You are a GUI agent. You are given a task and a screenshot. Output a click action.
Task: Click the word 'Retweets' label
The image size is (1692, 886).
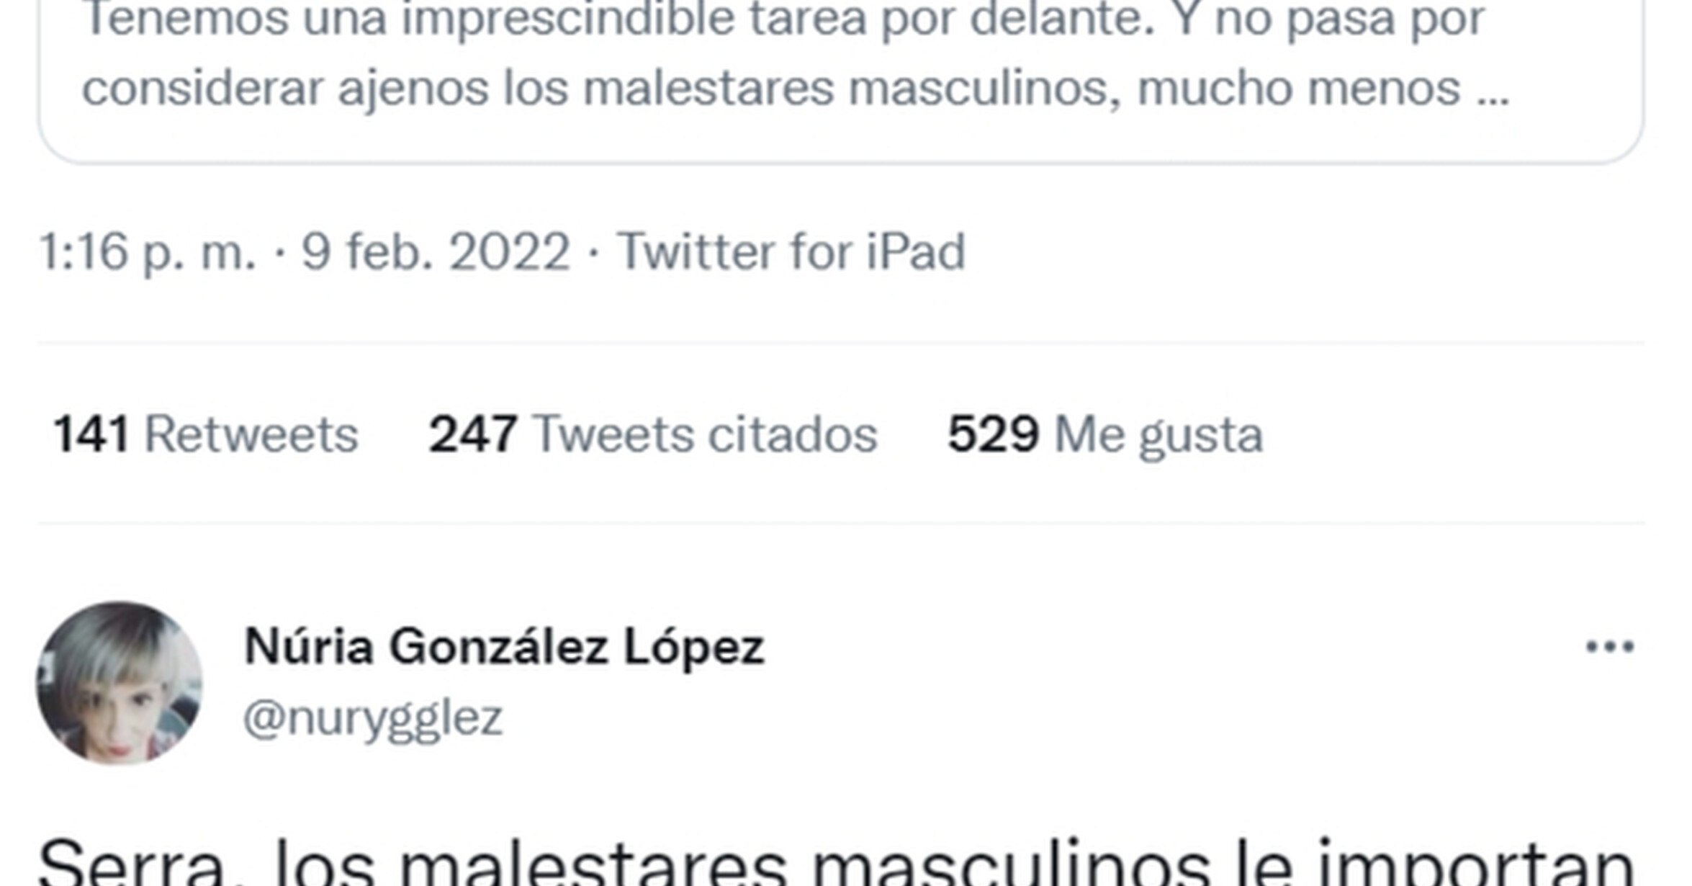point(251,434)
